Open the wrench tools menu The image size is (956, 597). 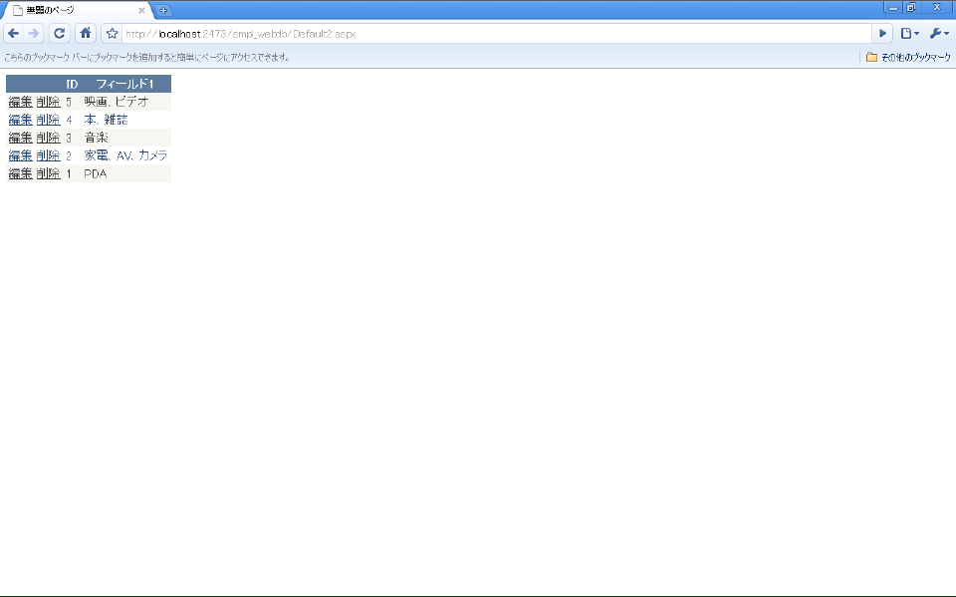point(939,34)
